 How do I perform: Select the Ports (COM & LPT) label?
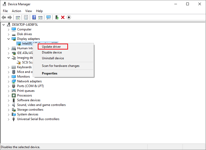pyautogui.click(x=31, y=86)
